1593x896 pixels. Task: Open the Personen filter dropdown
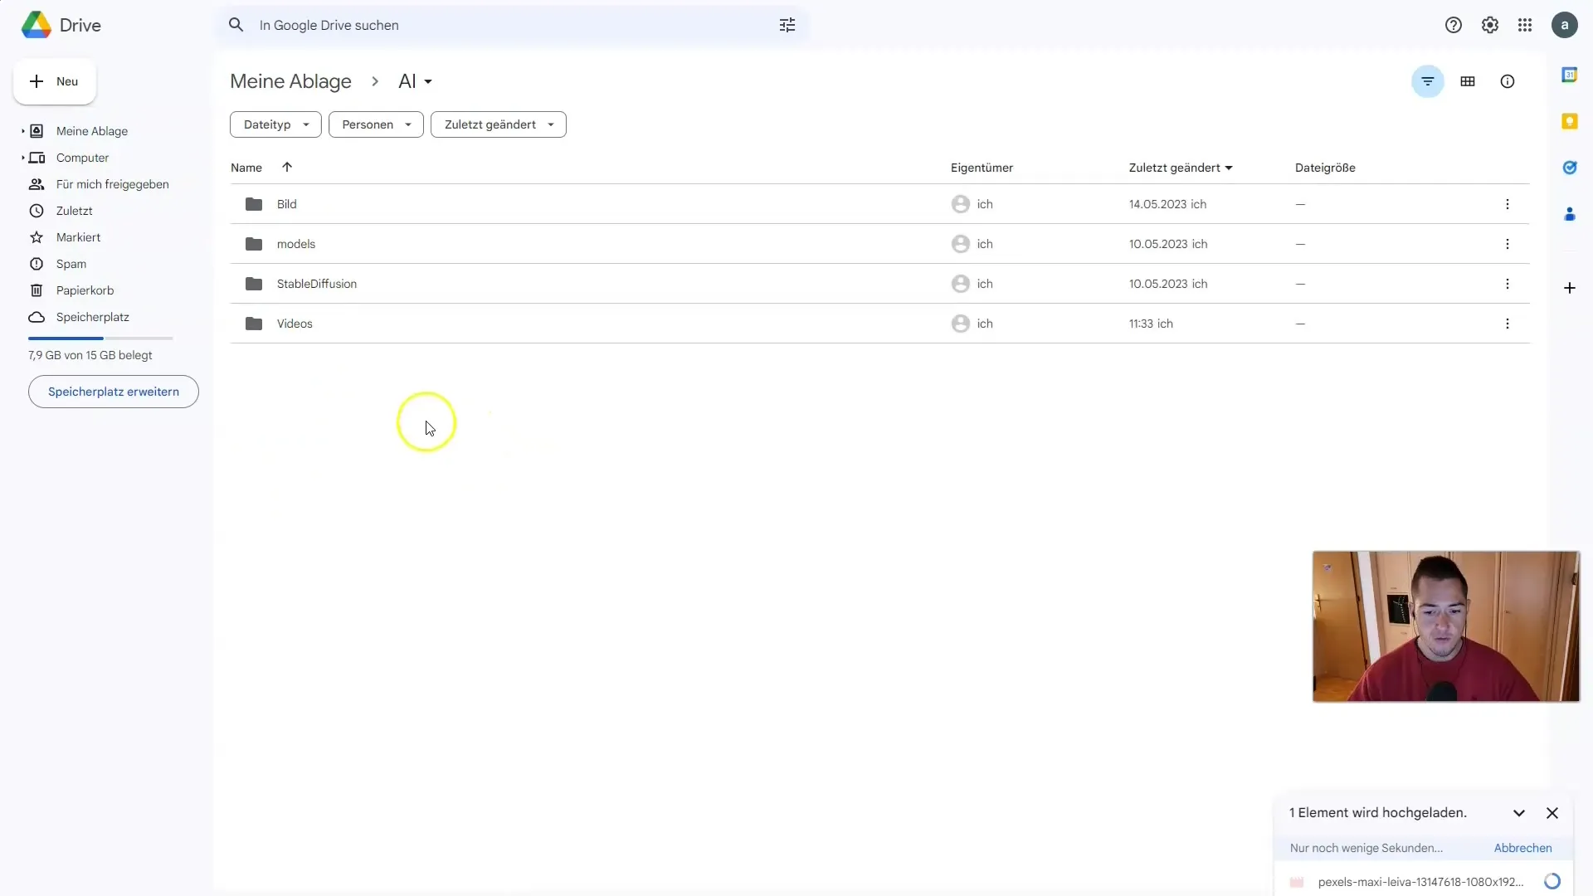[x=376, y=124]
